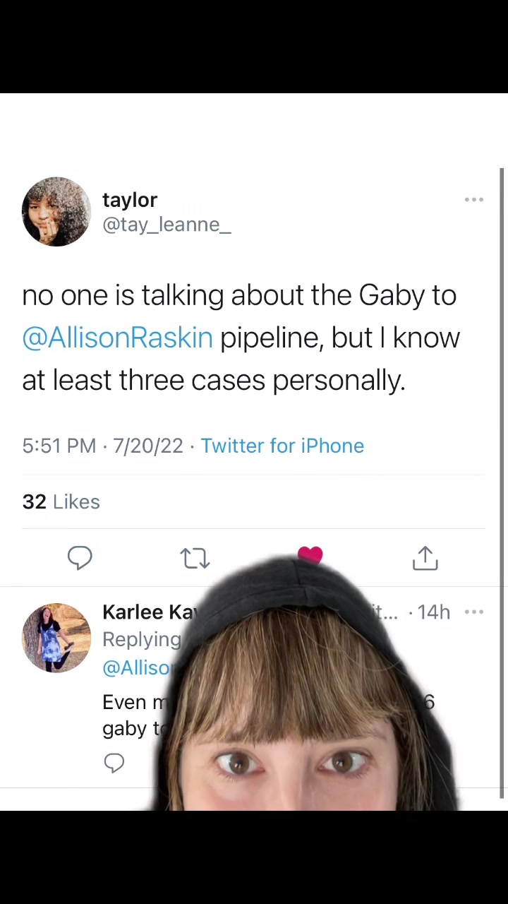Retweet taylor's tweet

coord(195,558)
